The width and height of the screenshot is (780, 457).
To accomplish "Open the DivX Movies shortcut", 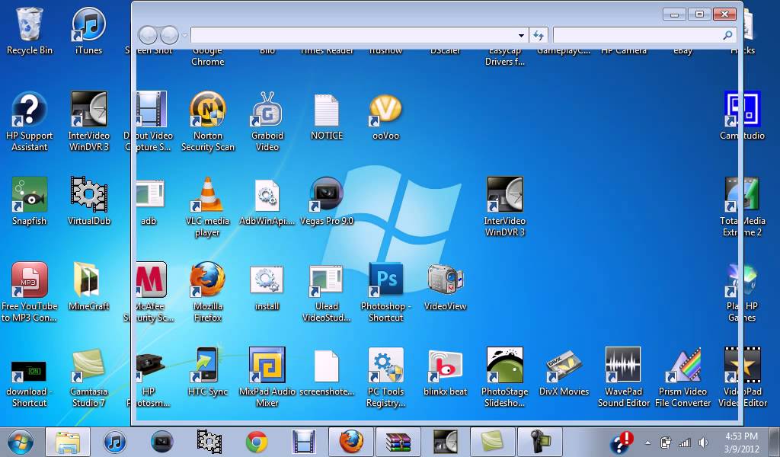I will [x=564, y=372].
